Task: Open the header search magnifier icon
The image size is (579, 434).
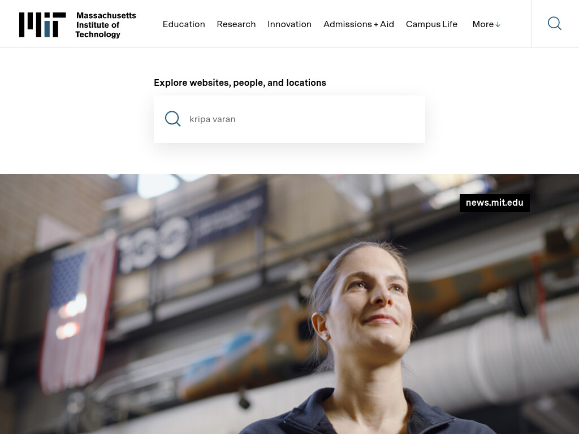Action: [554, 24]
